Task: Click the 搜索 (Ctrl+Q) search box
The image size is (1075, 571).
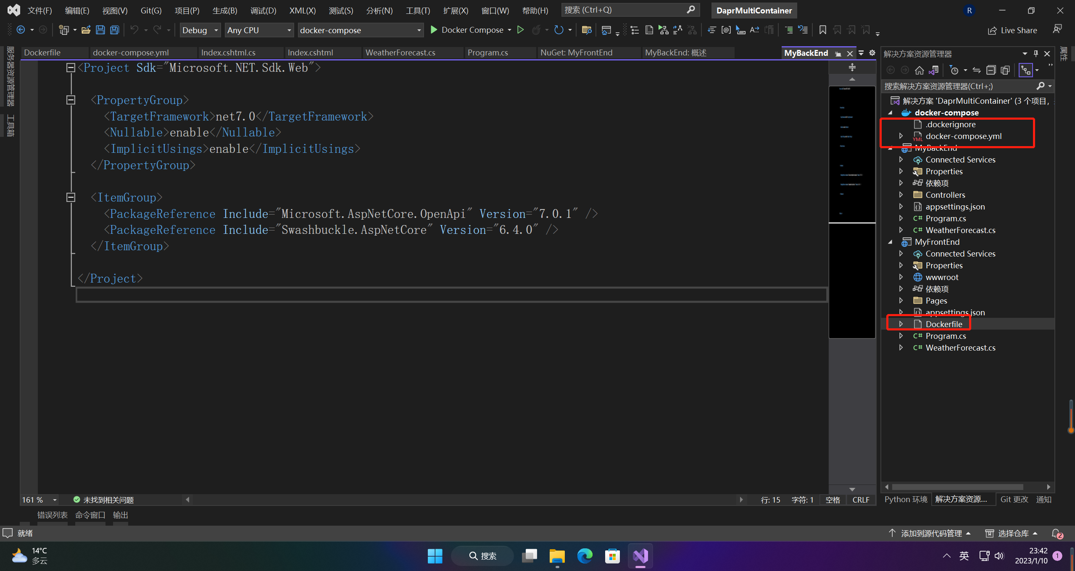Action: (630, 10)
